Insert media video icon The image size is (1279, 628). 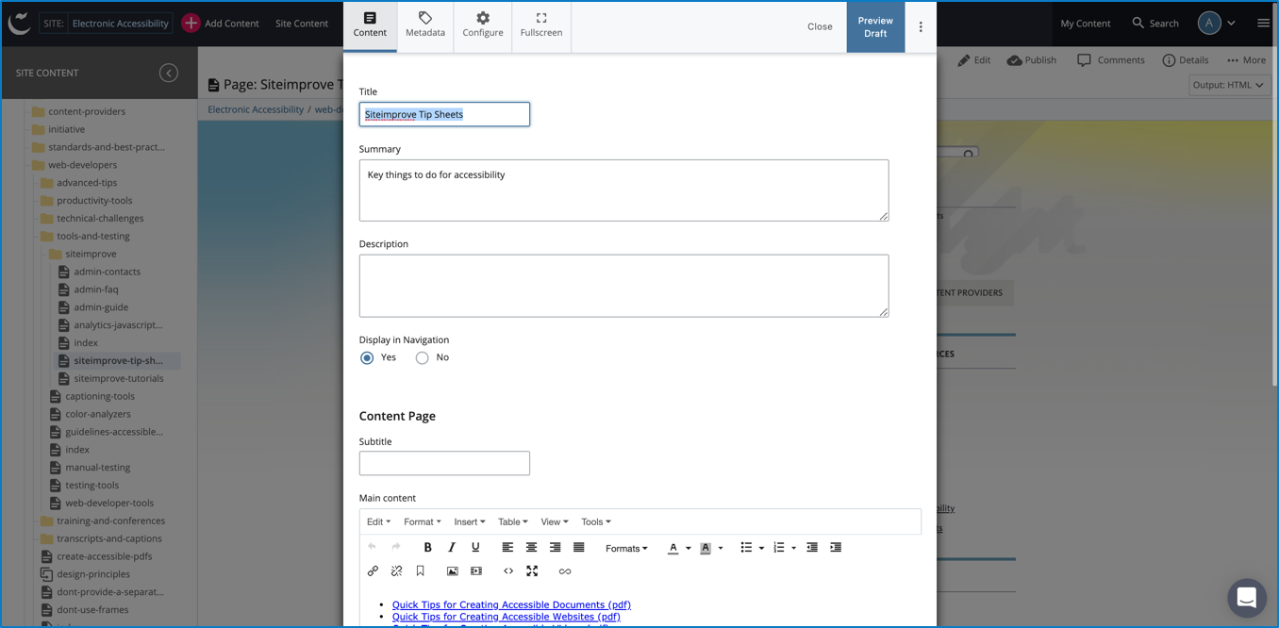click(x=476, y=571)
